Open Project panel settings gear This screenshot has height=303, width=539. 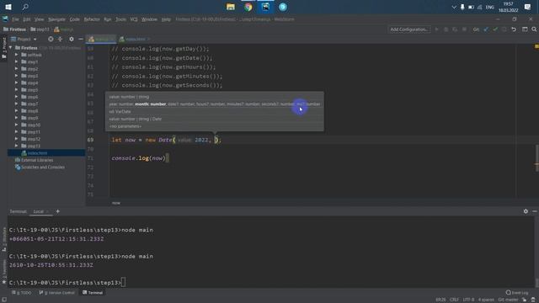[72, 40]
